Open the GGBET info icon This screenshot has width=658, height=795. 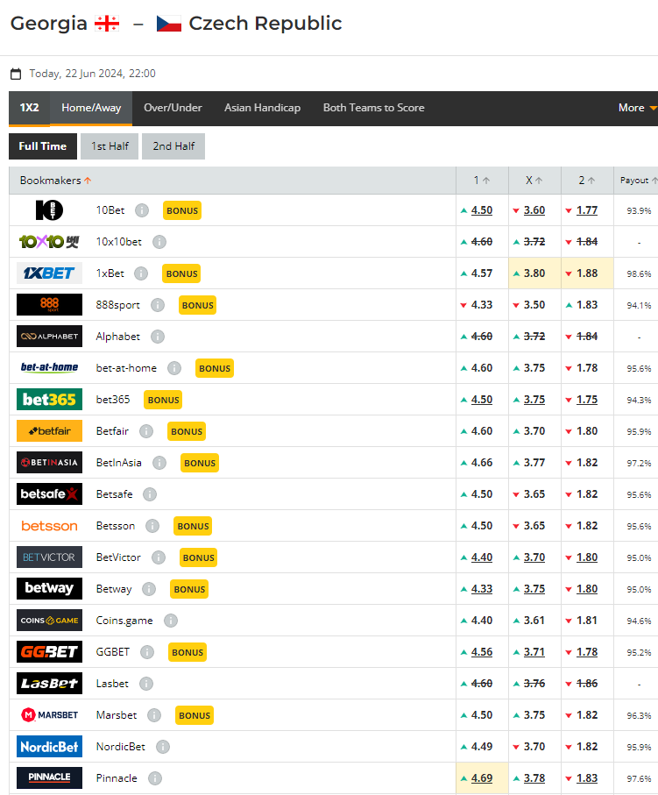[x=147, y=652]
